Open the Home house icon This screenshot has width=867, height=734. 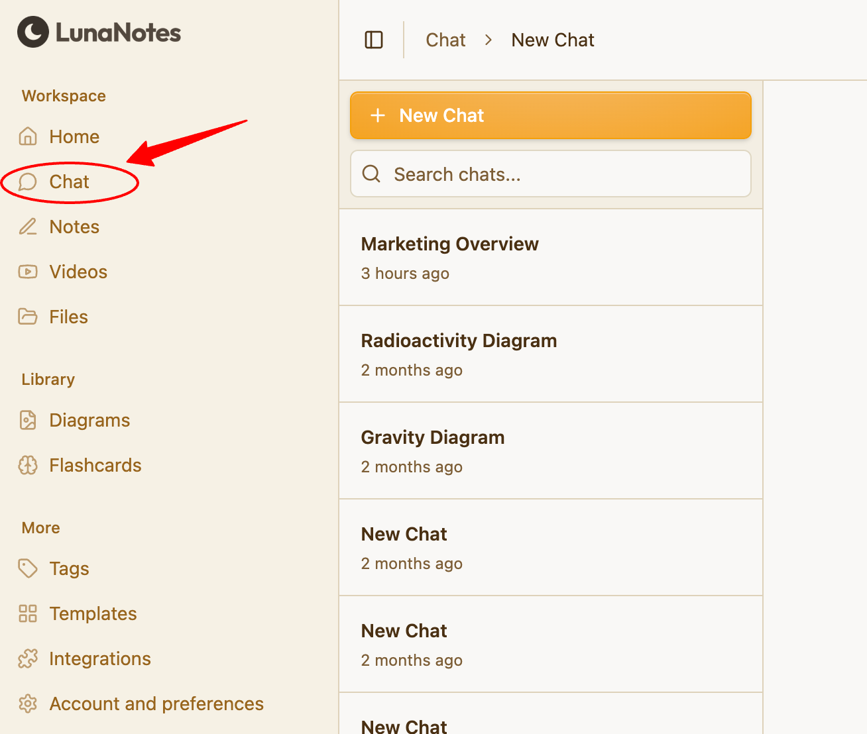(x=28, y=136)
